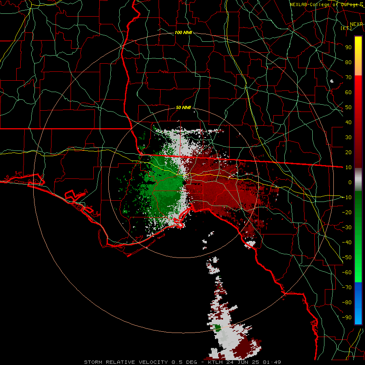Screen dimensions: 365x365
Task: Click the "-60" value on the velocity scale
Action: click(347, 273)
